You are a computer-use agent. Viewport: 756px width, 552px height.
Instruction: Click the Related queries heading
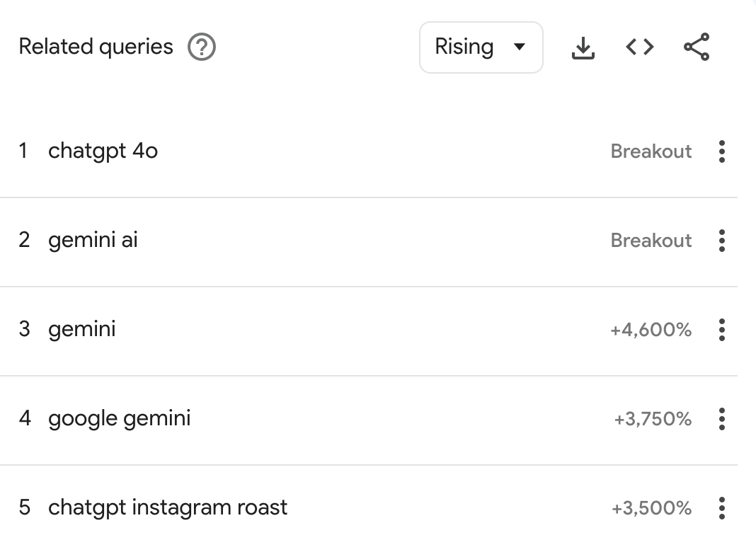96,47
